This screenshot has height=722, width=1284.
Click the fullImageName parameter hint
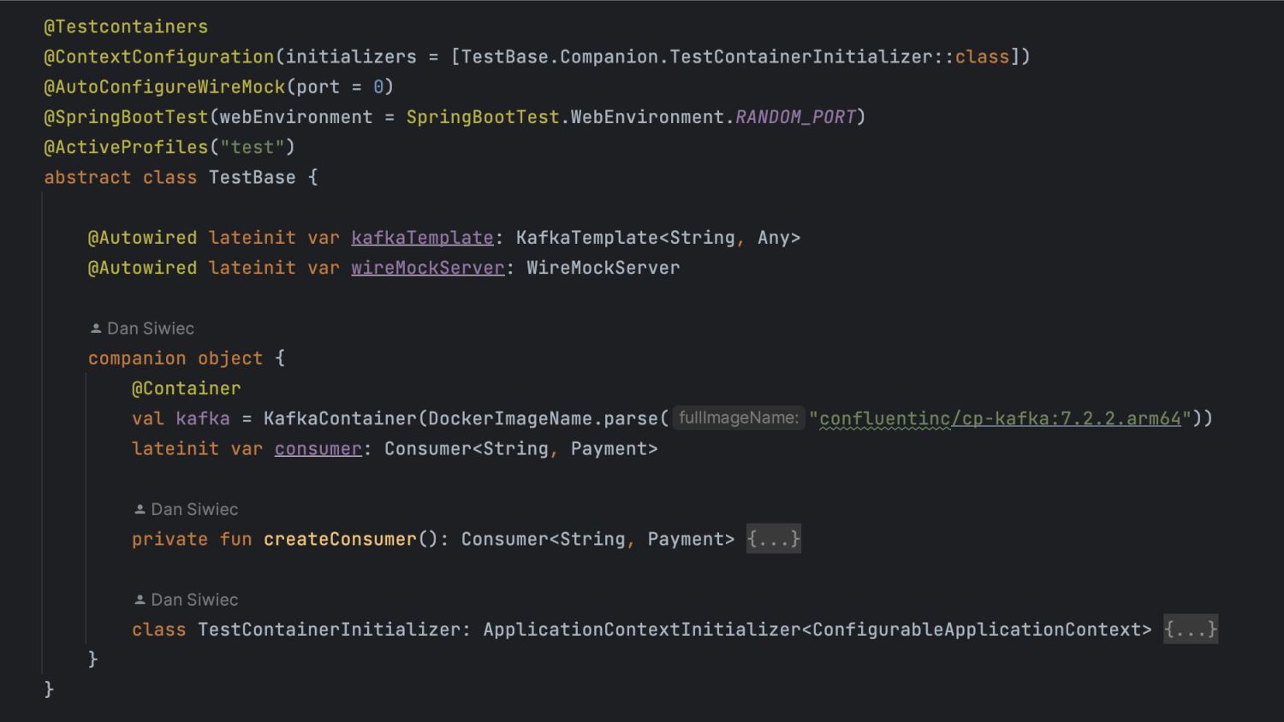coord(738,418)
